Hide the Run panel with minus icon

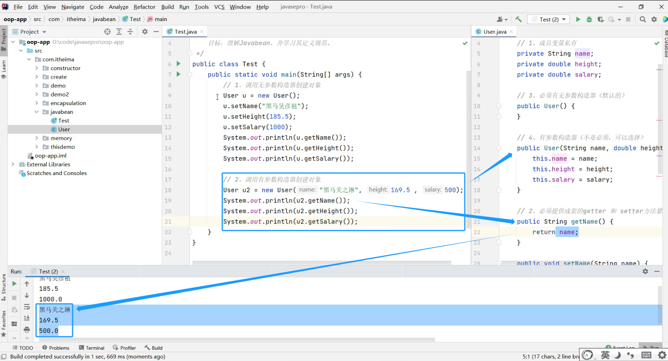pyautogui.click(x=657, y=271)
